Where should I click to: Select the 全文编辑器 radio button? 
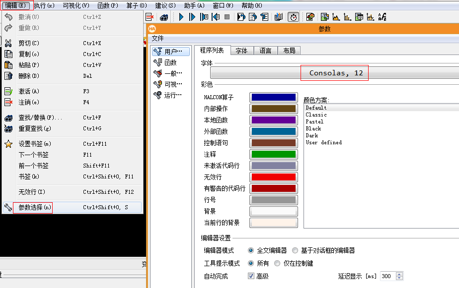[x=250, y=250]
